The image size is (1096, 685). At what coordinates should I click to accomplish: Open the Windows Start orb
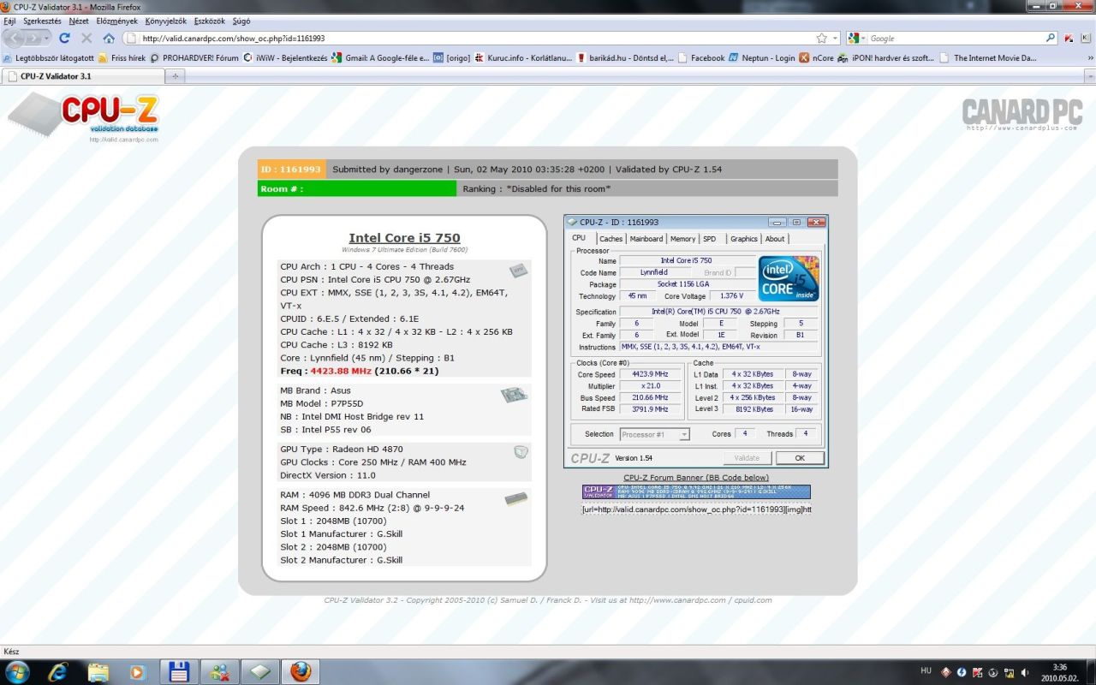click(16, 671)
